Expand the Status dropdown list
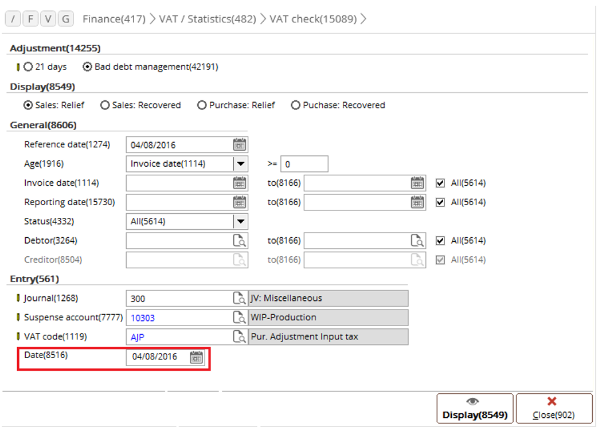This screenshot has width=602, height=435. pos(241,221)
